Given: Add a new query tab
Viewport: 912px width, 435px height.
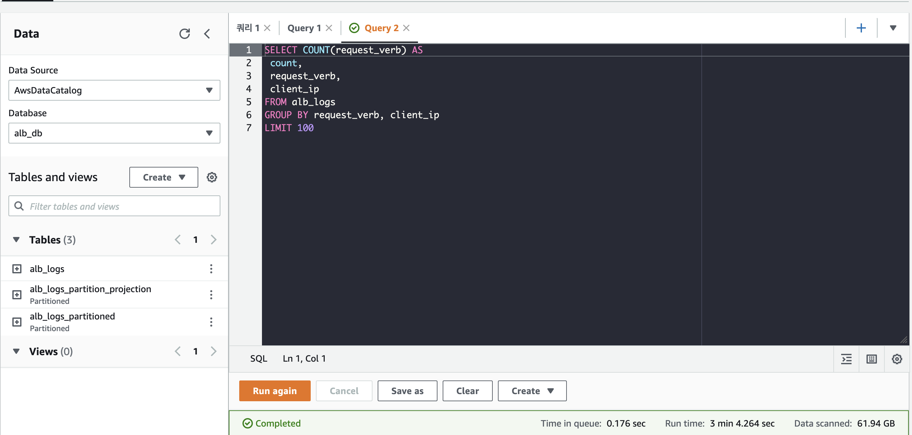Looking at the screenshot, I should coord(861,28).
